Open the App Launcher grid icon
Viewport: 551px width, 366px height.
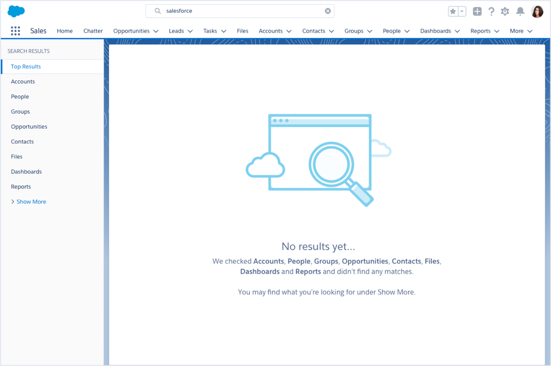(16, 30)
